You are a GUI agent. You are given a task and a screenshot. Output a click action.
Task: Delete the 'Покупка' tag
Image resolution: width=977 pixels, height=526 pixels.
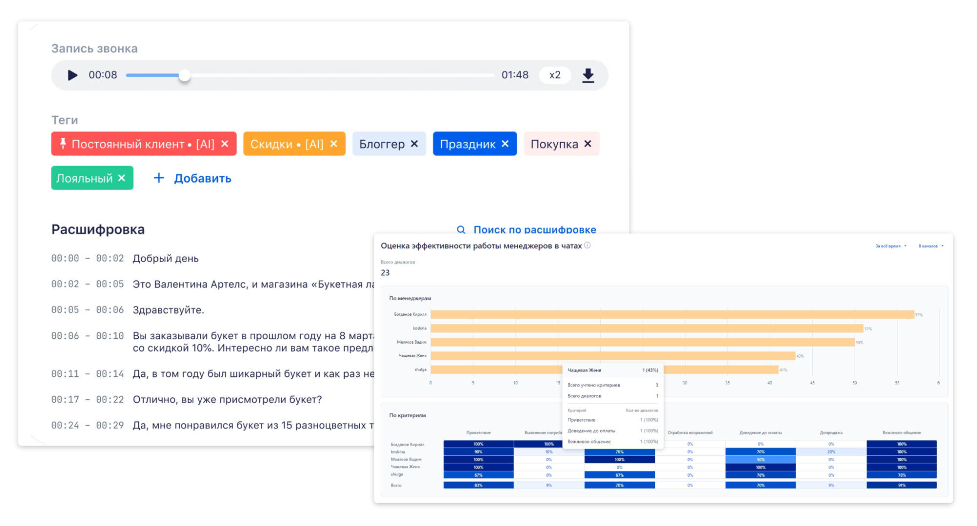(x=588, y=144)
